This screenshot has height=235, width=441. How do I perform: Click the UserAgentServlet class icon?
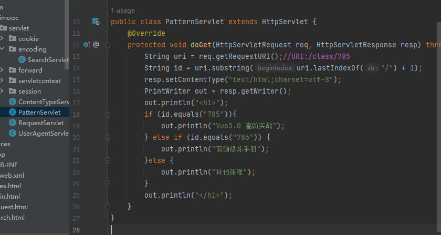click(13, 133)
